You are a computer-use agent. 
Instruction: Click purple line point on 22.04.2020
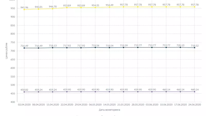tap(67, 92)
